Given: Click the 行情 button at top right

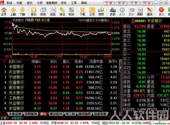Looking at the screenshot, I should pyautogui.click(x=109, y=3).
